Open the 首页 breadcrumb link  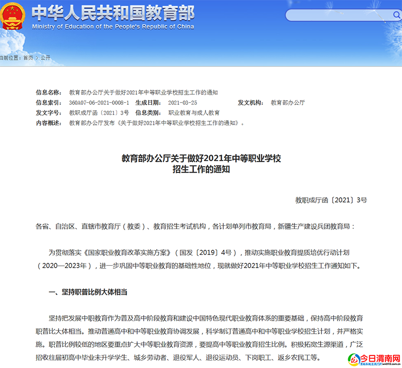[x=28, y=58]
